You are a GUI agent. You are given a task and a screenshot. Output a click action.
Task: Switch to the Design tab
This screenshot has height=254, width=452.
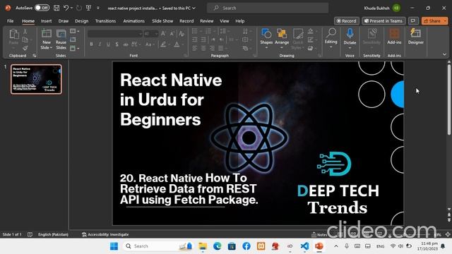click(82, 21)
